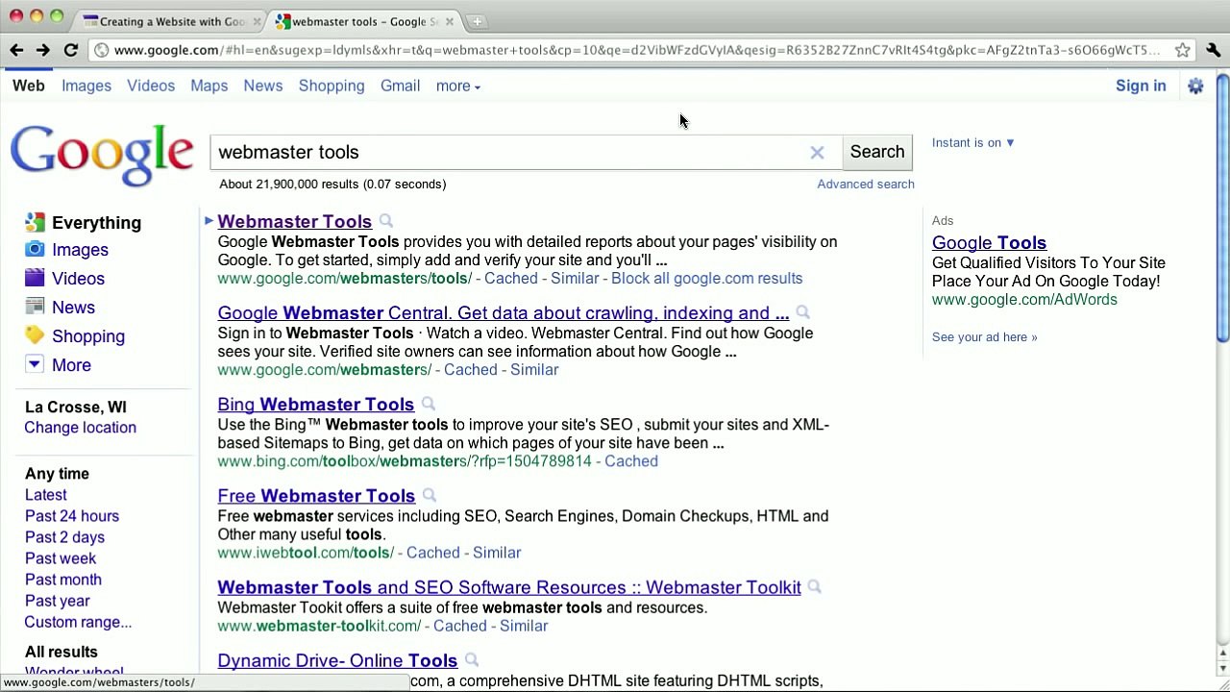
Task: Choose the Custom range... time filter
Action: coord(78,622)
